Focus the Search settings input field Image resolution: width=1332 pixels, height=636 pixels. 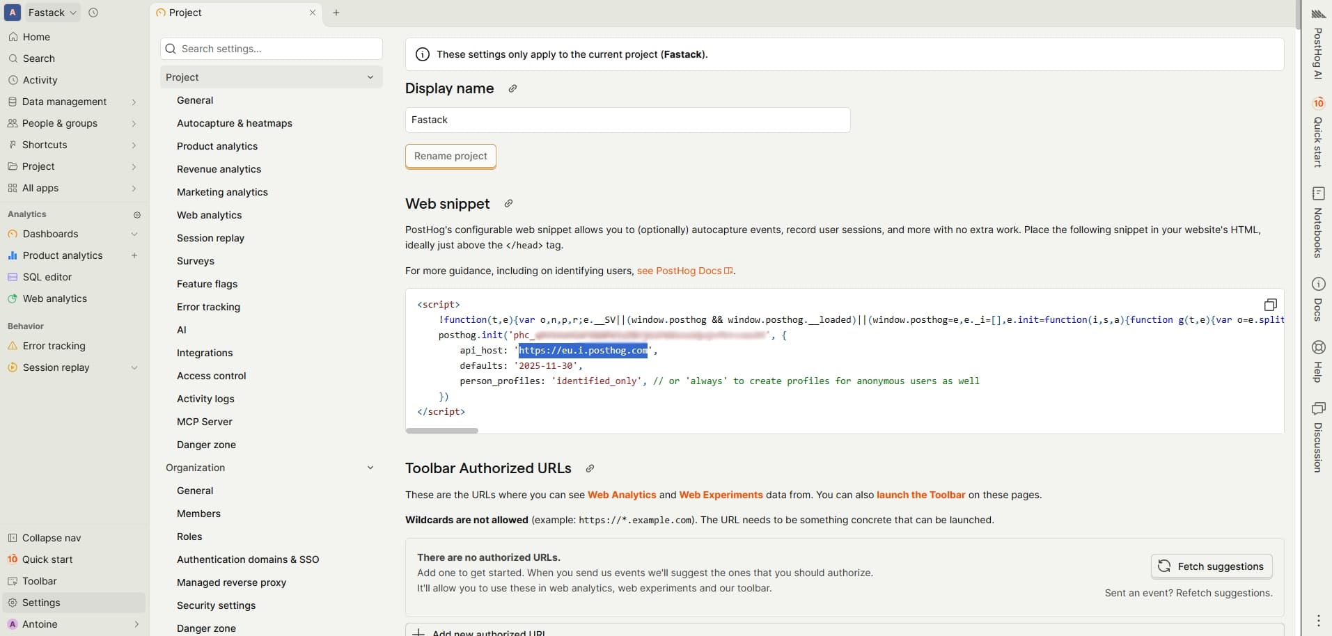point(272,49)
